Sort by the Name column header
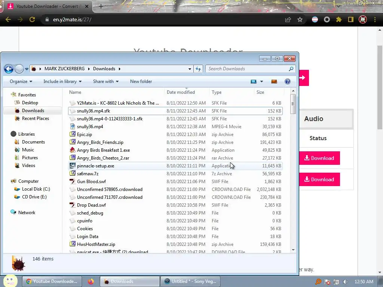Screen dimensions: 383x287 coord(75,92)
